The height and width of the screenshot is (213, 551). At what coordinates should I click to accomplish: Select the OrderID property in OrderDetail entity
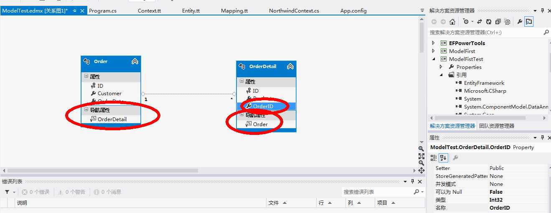[263, 106]
